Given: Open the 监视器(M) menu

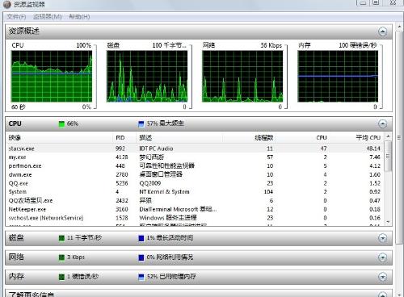Looking at the screenshot, I should point(48,17).
